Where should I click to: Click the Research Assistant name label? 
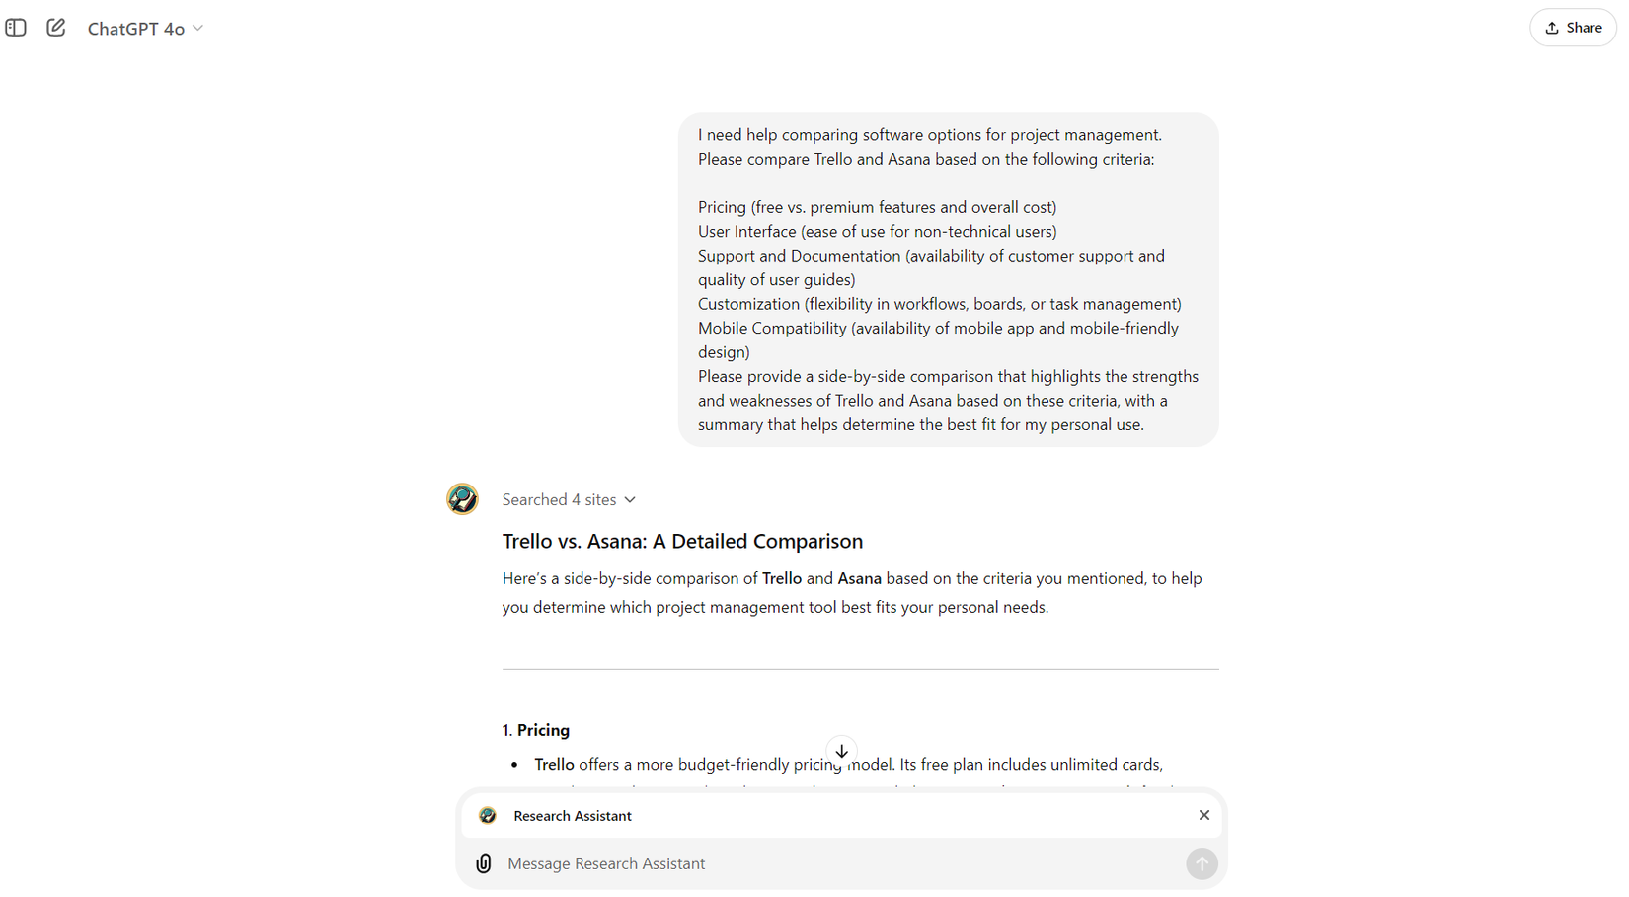click(573, 816)
